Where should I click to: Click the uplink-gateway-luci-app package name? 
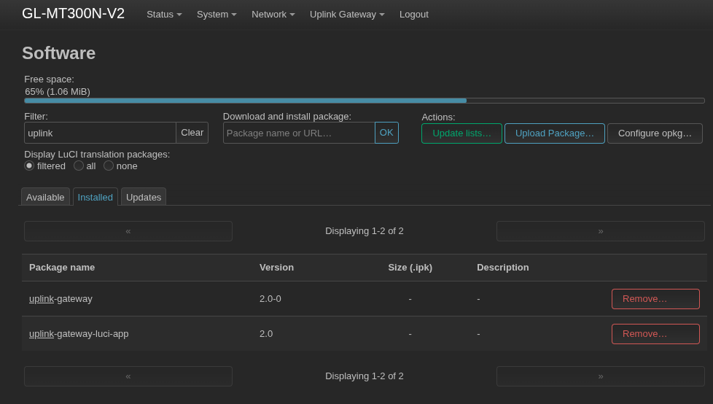[x=79, y=334]
